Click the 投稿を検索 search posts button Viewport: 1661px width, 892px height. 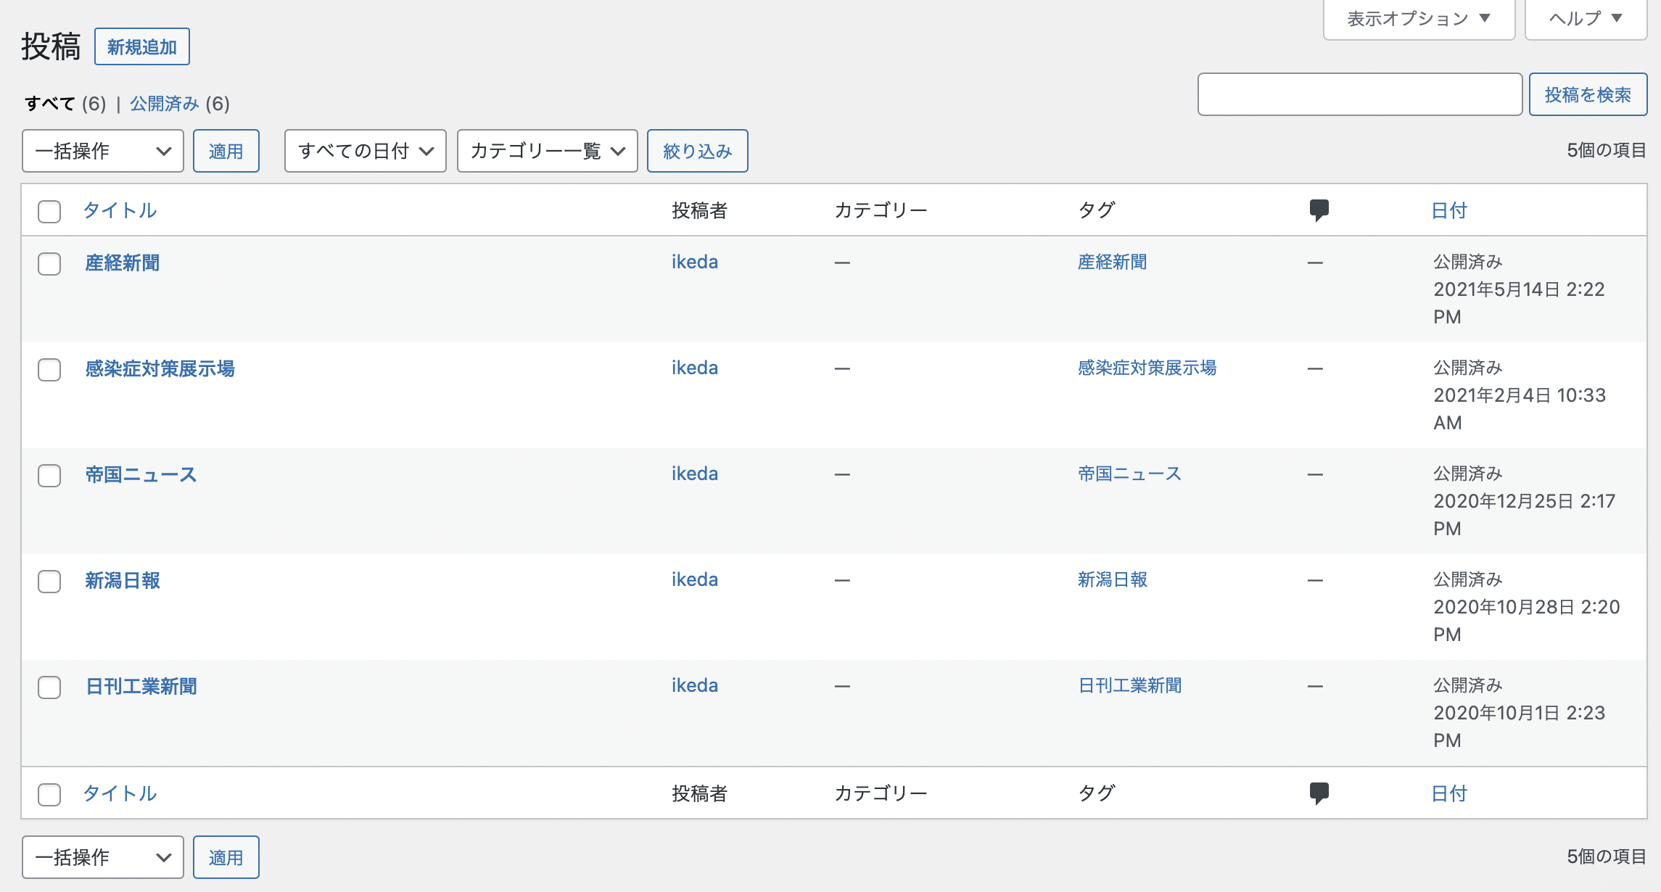1588,94
